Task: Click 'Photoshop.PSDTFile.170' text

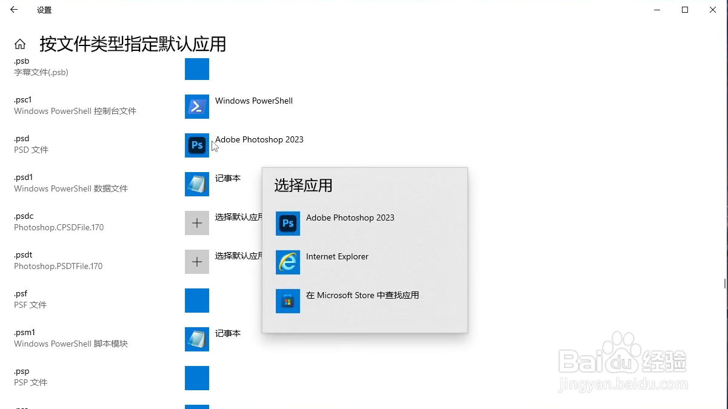Action: coord(58,267)
